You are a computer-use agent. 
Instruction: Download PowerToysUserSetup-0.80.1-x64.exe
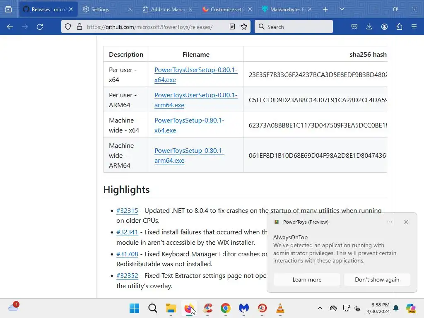point(196,75)
